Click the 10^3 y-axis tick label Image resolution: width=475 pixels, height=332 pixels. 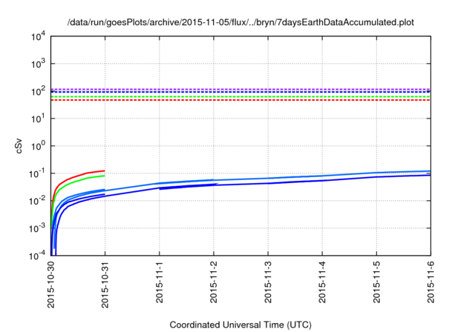coord(38,64)
